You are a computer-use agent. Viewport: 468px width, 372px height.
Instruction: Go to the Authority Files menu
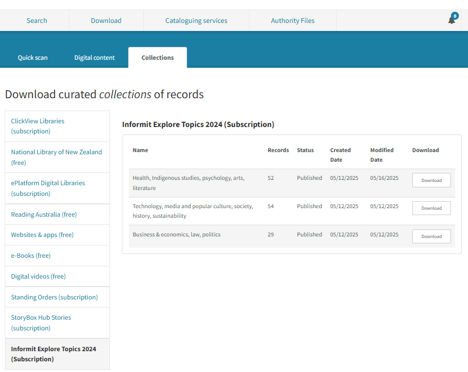[292, 21]
